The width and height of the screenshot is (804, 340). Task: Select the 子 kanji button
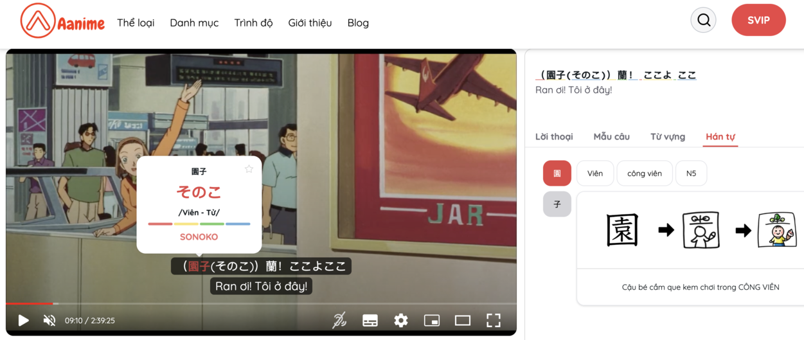[x=557, y=204]
